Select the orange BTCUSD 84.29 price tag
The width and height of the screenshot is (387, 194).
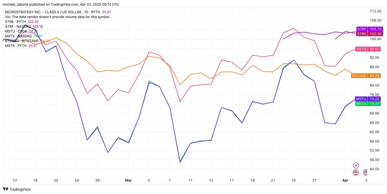point(366,76)
